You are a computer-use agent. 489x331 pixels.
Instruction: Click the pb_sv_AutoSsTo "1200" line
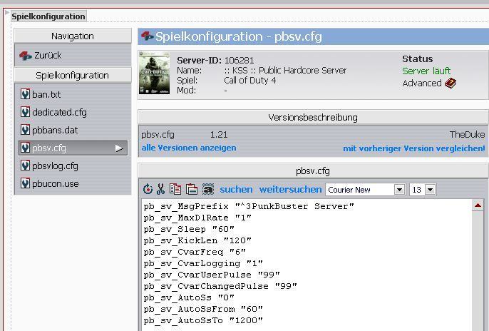202,320
